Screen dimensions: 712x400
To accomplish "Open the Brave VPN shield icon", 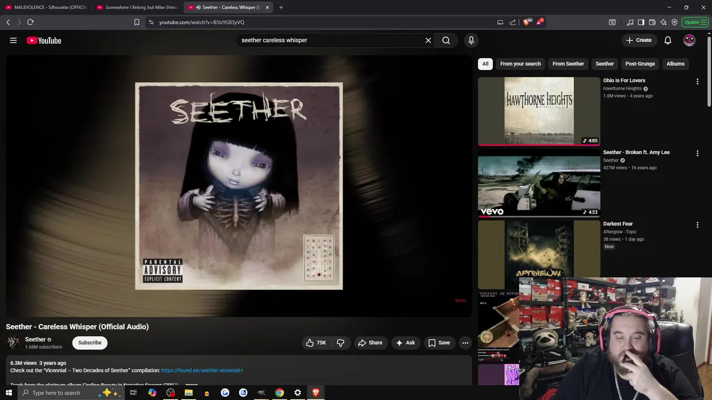I will point(674,22).
